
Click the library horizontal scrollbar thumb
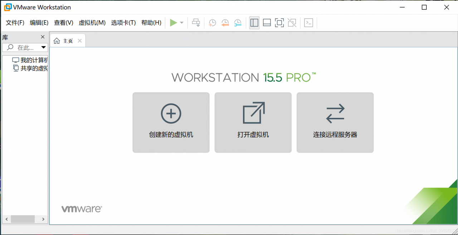(23, 219)
